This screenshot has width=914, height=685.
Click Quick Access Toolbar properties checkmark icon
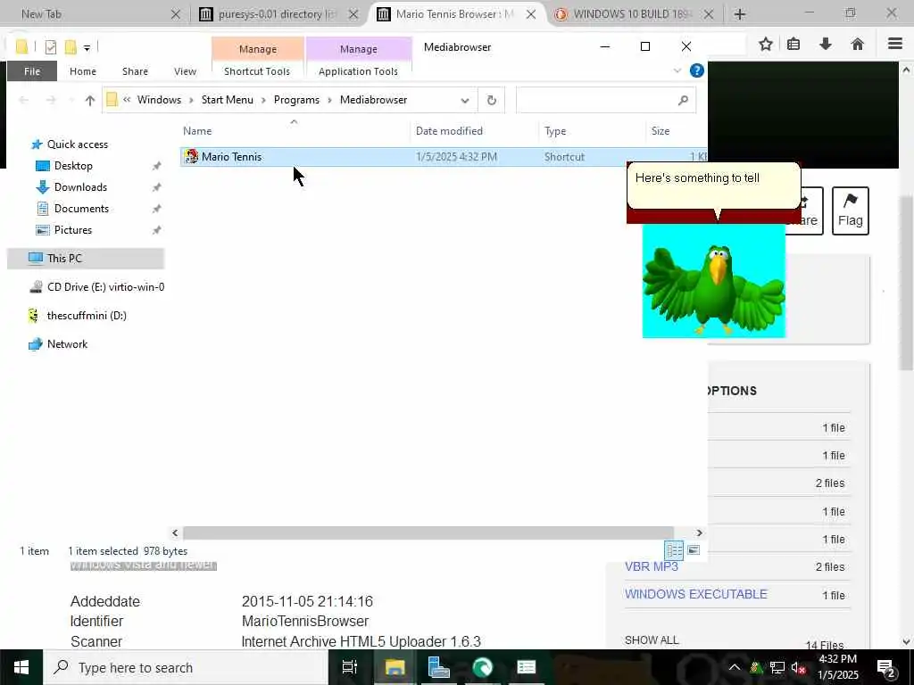click(x=51, y=47)
